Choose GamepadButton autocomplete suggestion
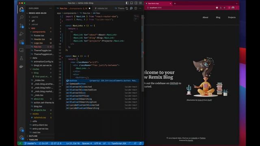 coord(102,84)
